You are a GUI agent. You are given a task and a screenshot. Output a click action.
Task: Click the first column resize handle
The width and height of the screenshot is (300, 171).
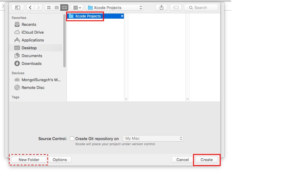(126, 99)
